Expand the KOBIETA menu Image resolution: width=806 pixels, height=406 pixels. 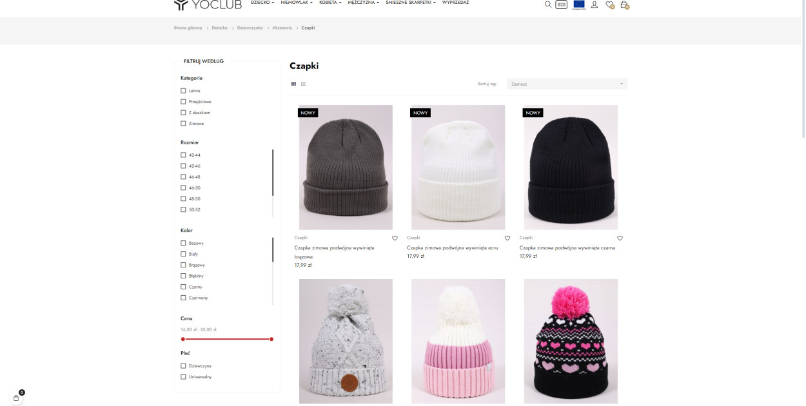(x=330, y=3)
